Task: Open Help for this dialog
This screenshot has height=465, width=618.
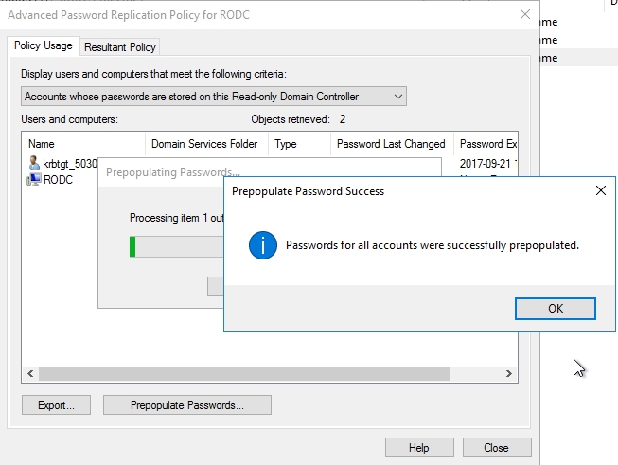Action: (x=418, y=448)
